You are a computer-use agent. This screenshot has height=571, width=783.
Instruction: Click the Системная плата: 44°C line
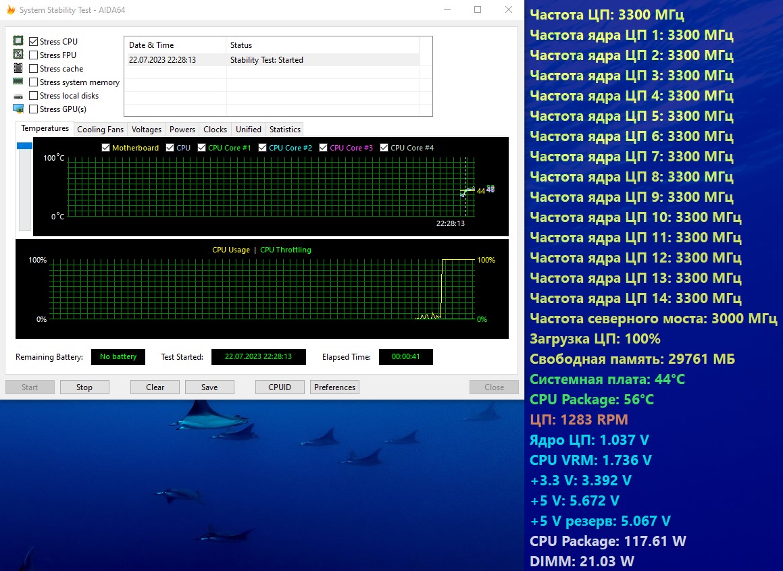click(607, 379)
